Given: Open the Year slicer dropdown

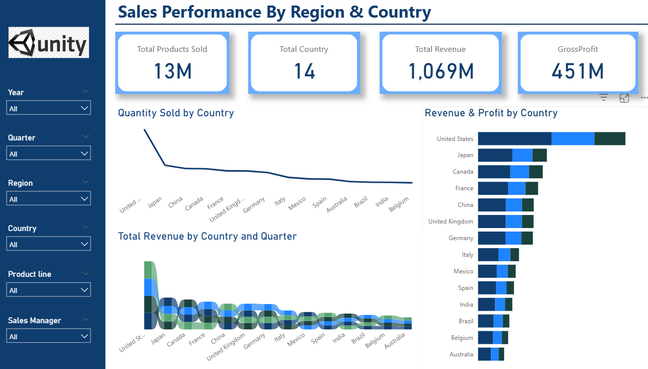Looking at the screenshot, I should 49,108.
